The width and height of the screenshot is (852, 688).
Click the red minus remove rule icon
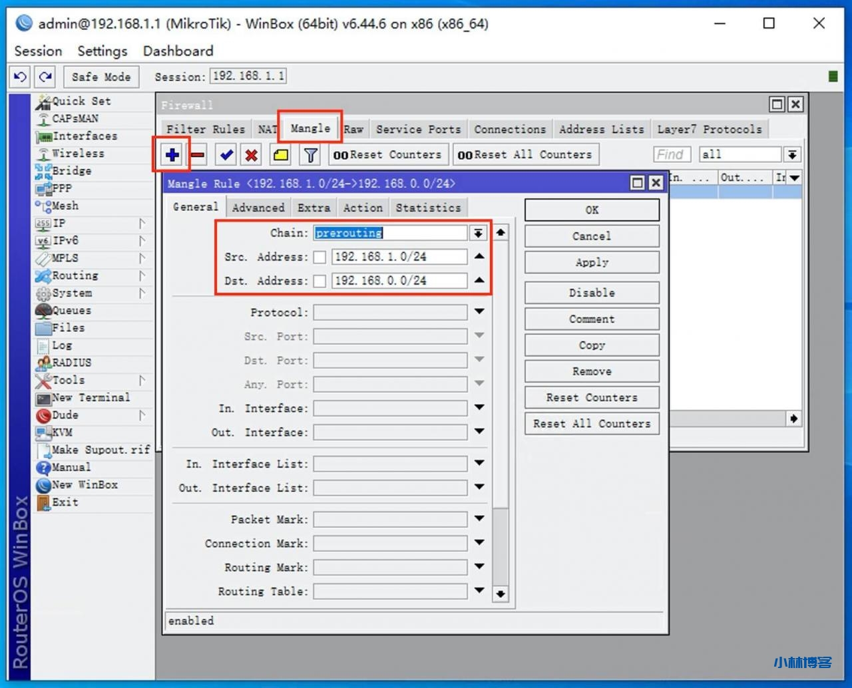pyautogui.click(x=198, y=155)
